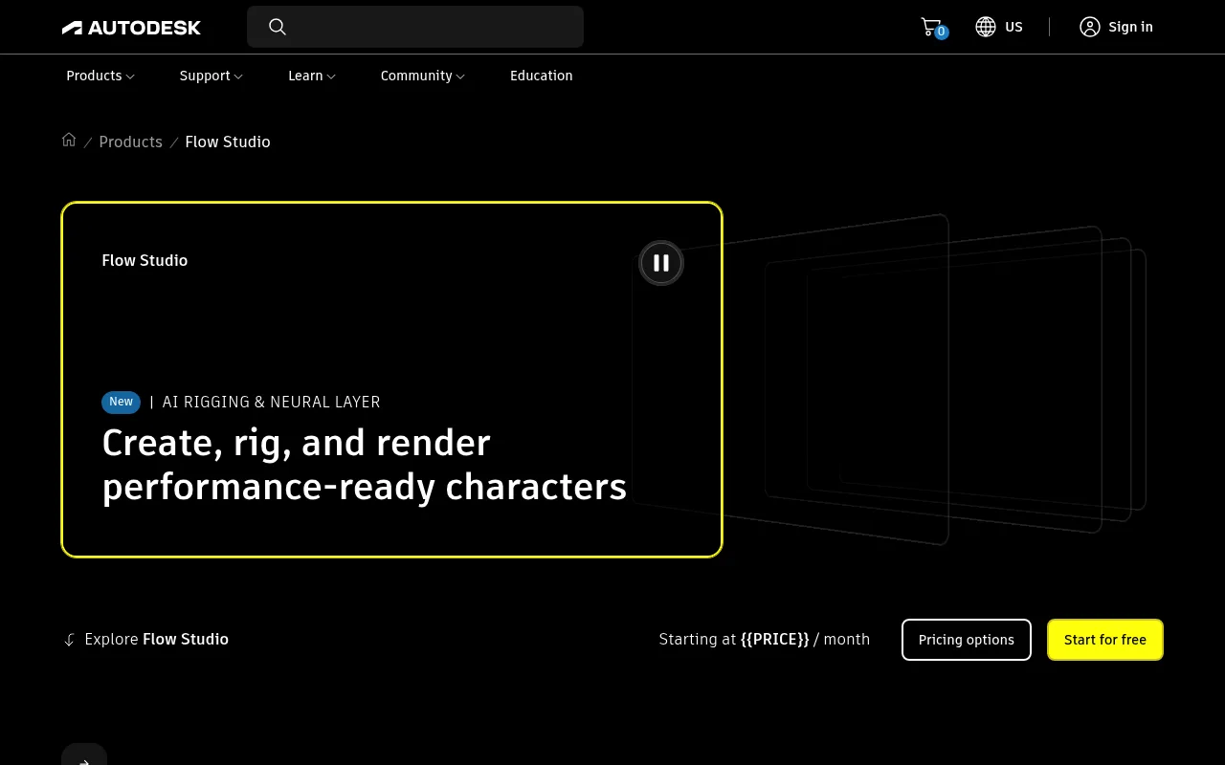Expand the Learn menu
The width and height of the screenshot is (1225, 765).
coord(312,76)
